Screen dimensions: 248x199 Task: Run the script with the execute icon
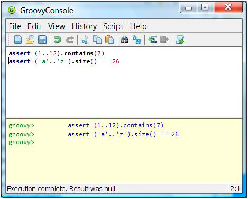coord(180,40)
